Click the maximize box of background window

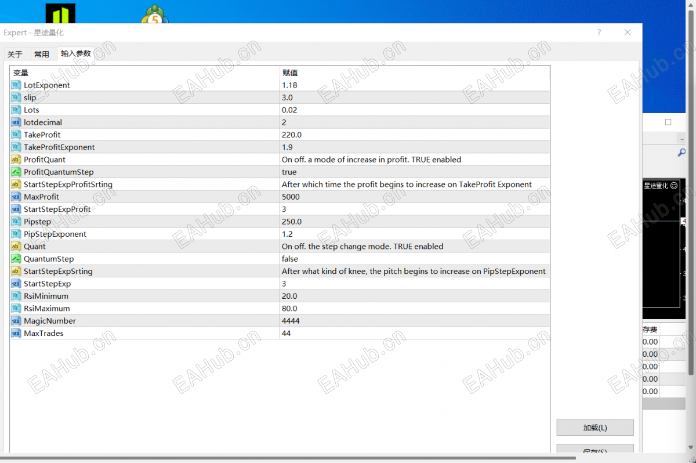click(668, 122)
